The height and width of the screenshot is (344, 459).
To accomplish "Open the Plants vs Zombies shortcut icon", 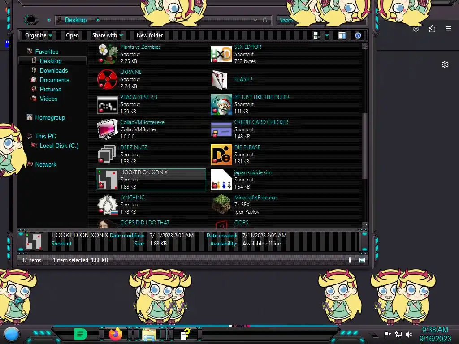I will click(108, 54).
